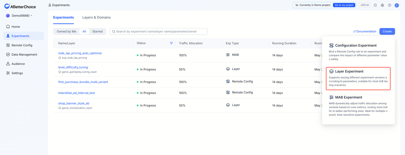Viewport: 405px width, 155px height.
Task: Click the Configuration Experiment icon
Action: coord(331,46)
